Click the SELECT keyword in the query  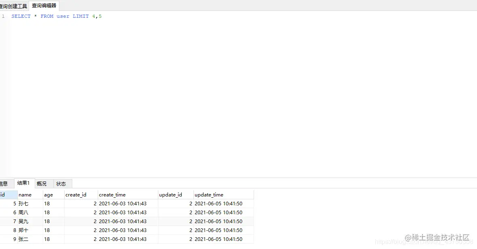coord(21,16)
